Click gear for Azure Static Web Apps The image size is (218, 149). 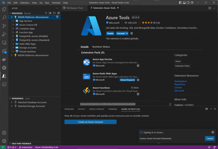[138, 80]
